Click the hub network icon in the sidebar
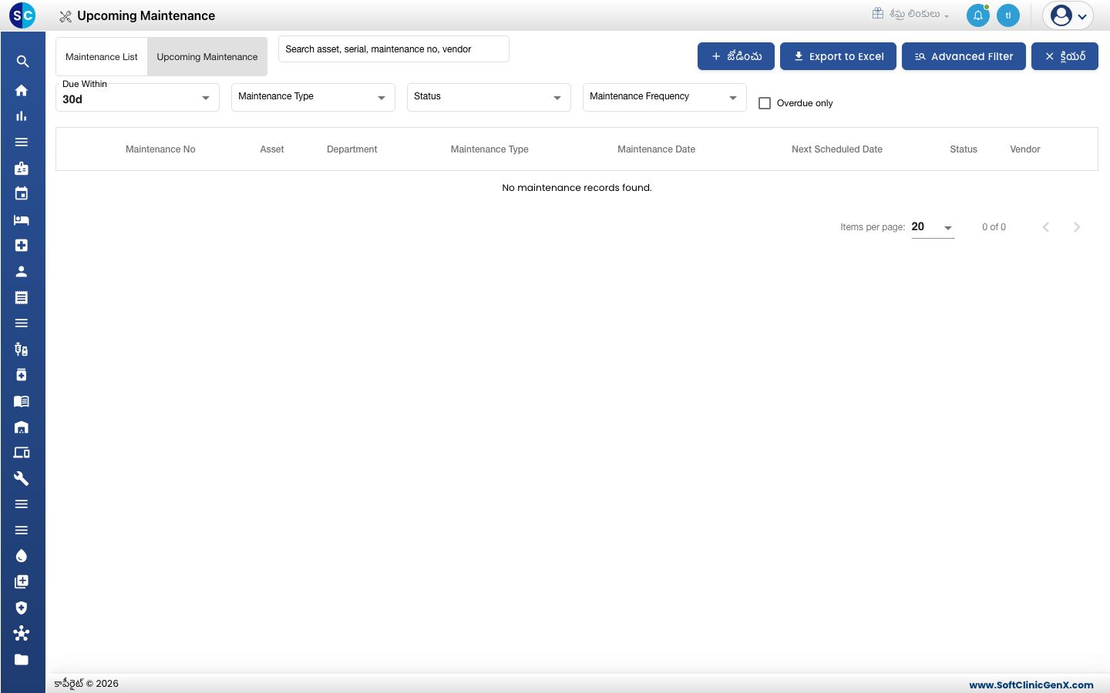This screenshot has width=1110, height=693. coord(22,634)
